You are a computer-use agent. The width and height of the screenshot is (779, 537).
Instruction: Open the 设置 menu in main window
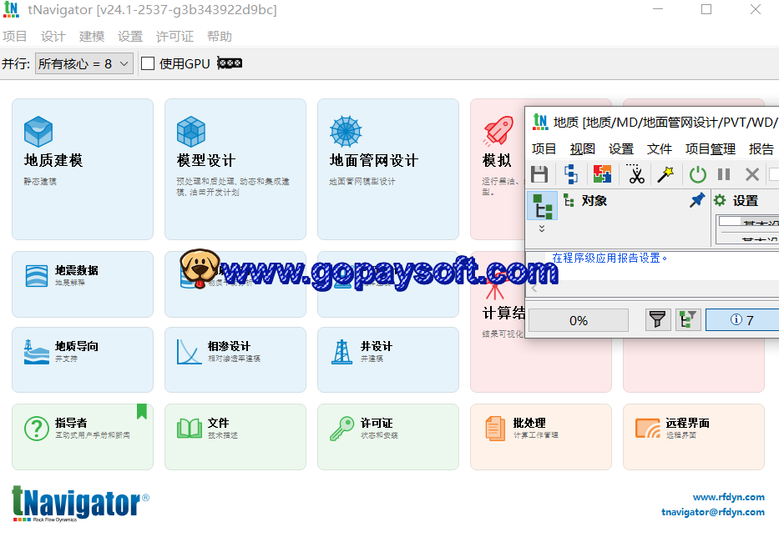point(130,36)
